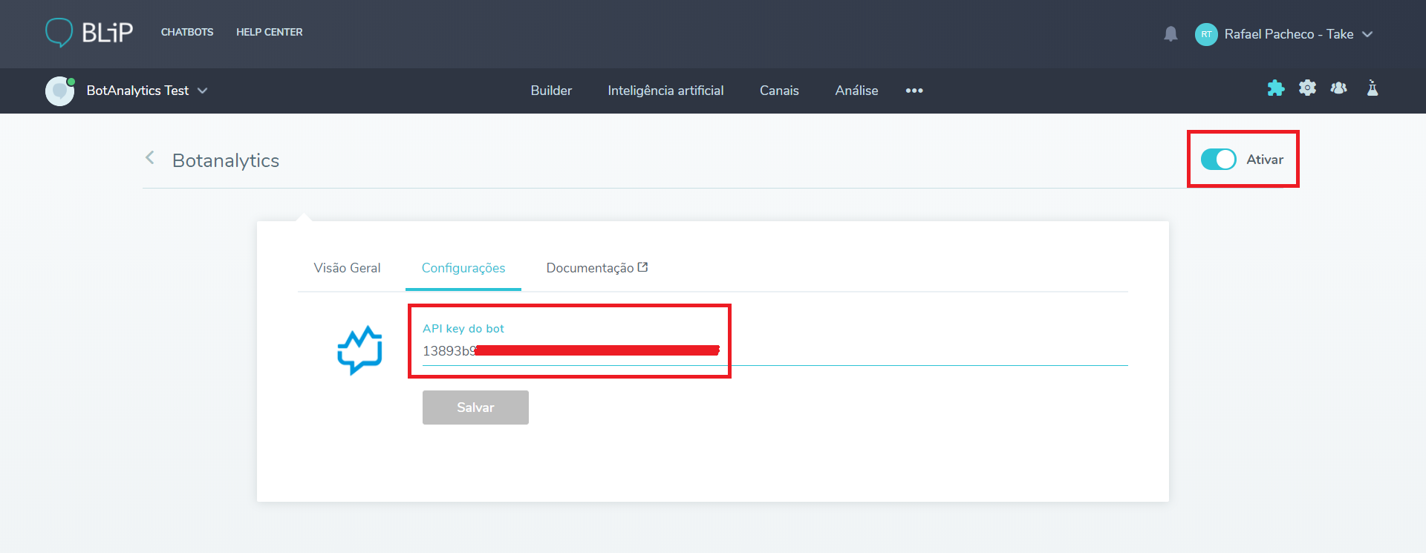Image resolution: width=1426 pixels, height=553 pixels.
Task: Open the Help Center menu
Action: tap(270, 32)
